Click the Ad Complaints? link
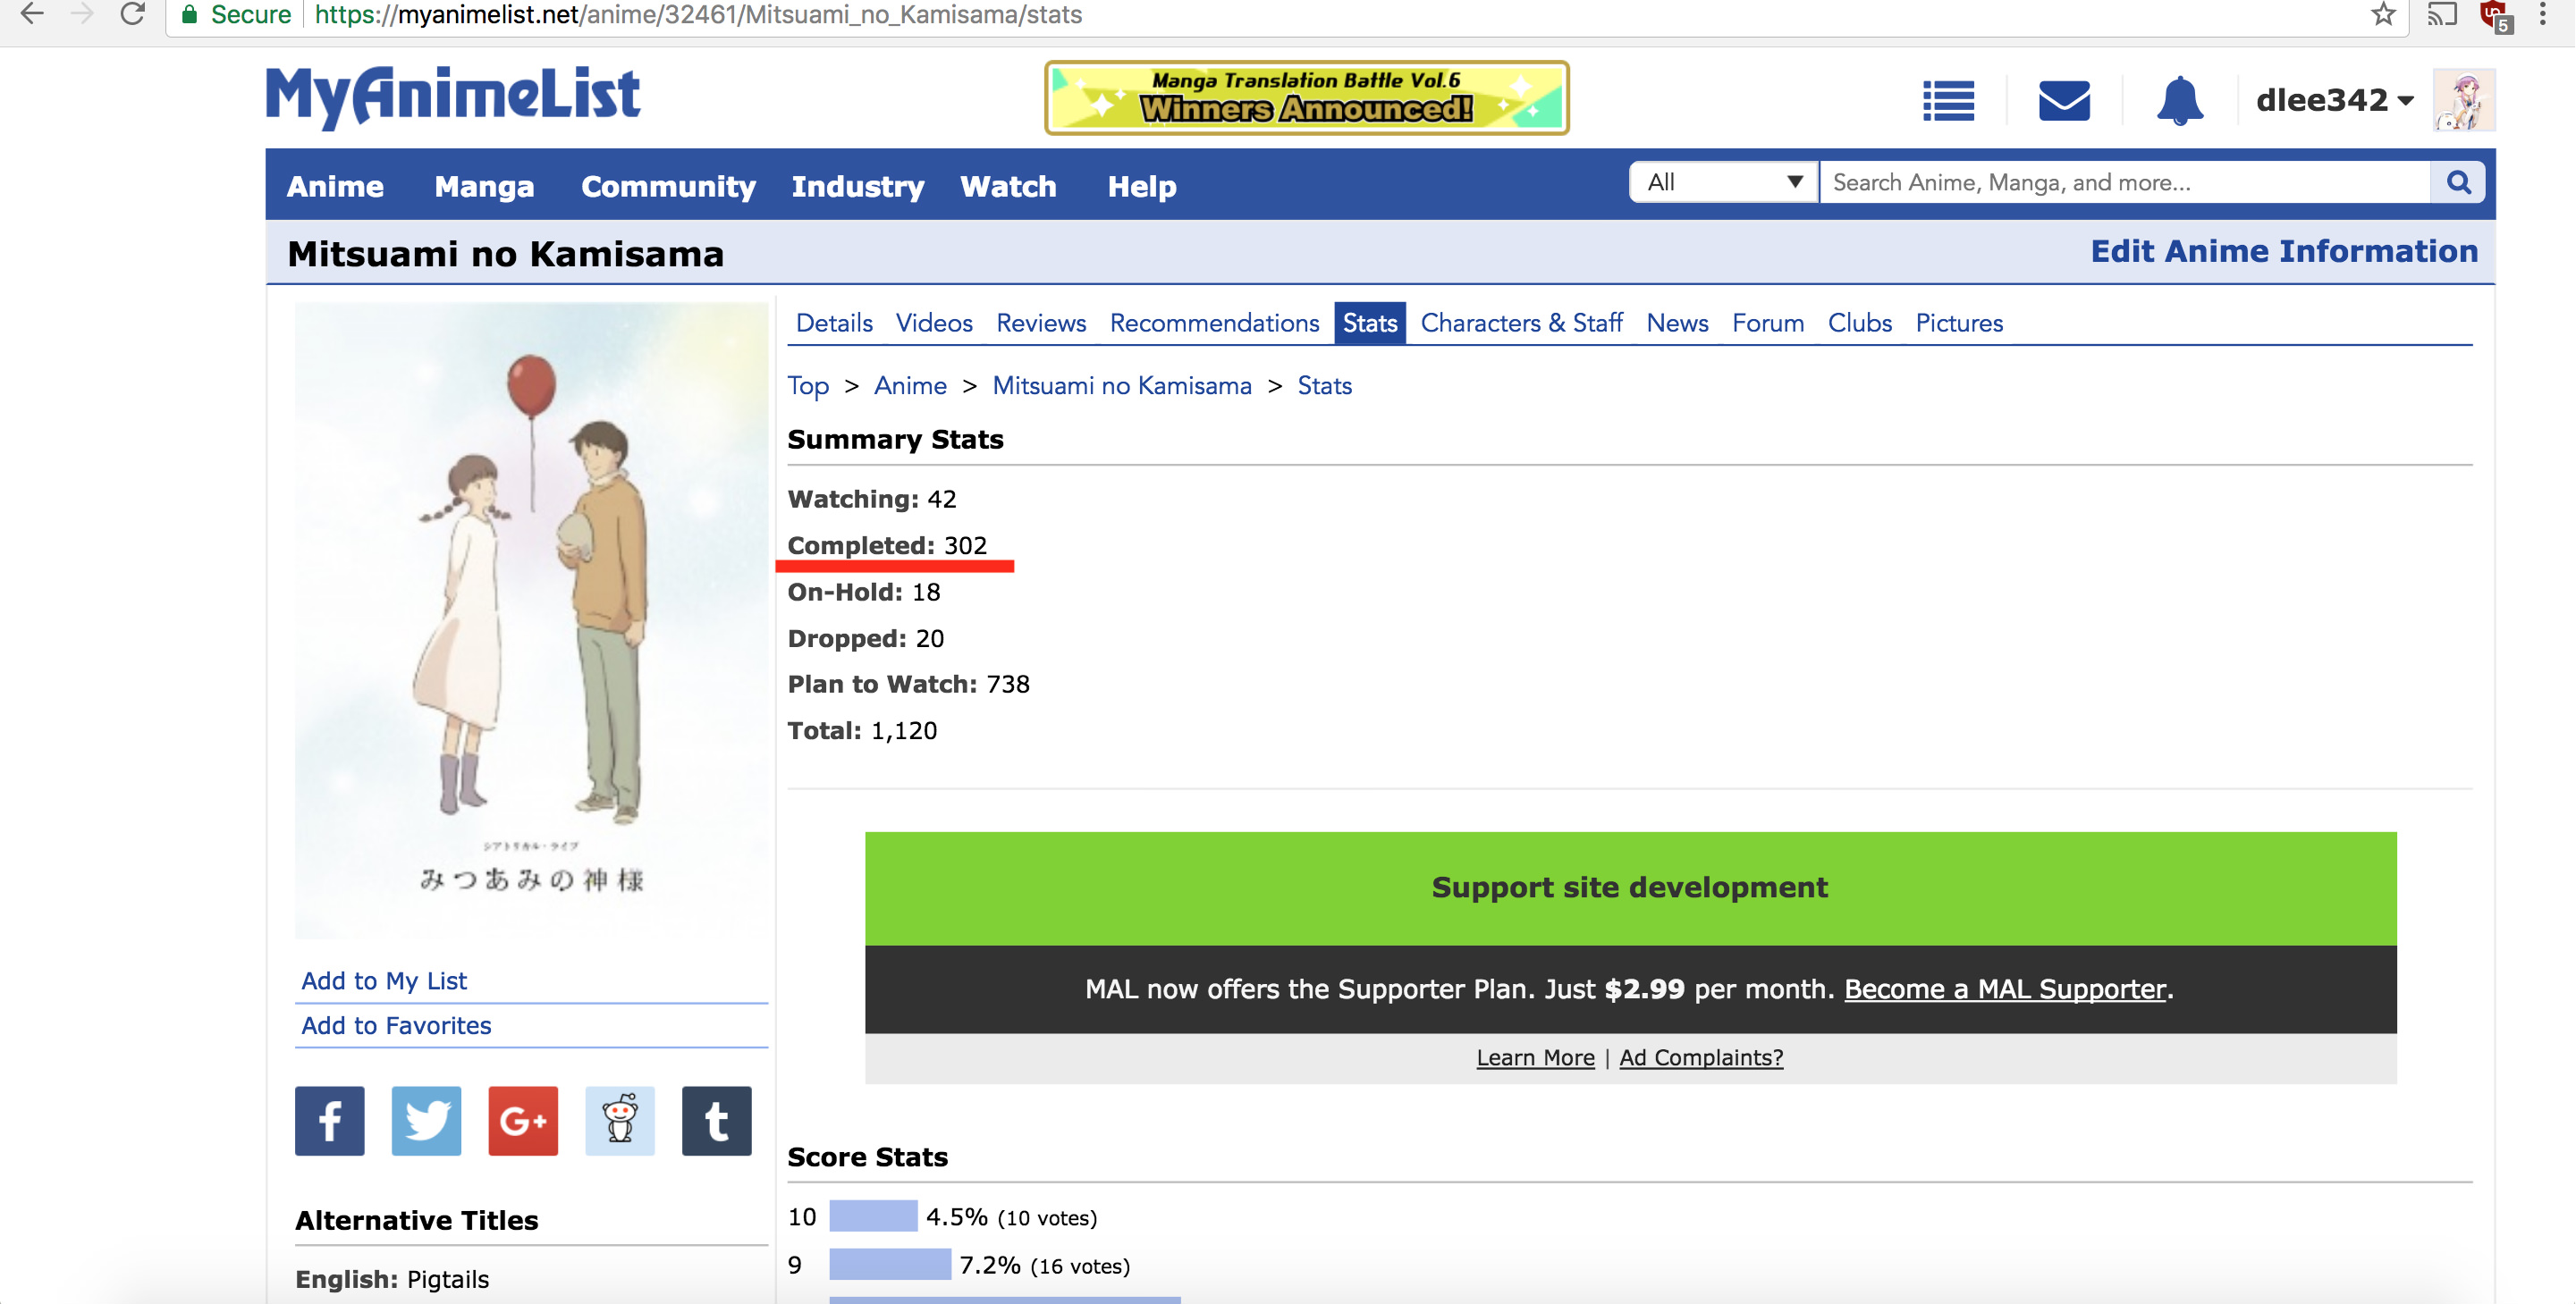 coord(1700,1057)
